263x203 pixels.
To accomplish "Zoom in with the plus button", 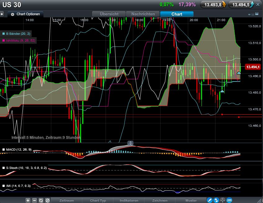I will coord(28,200).
